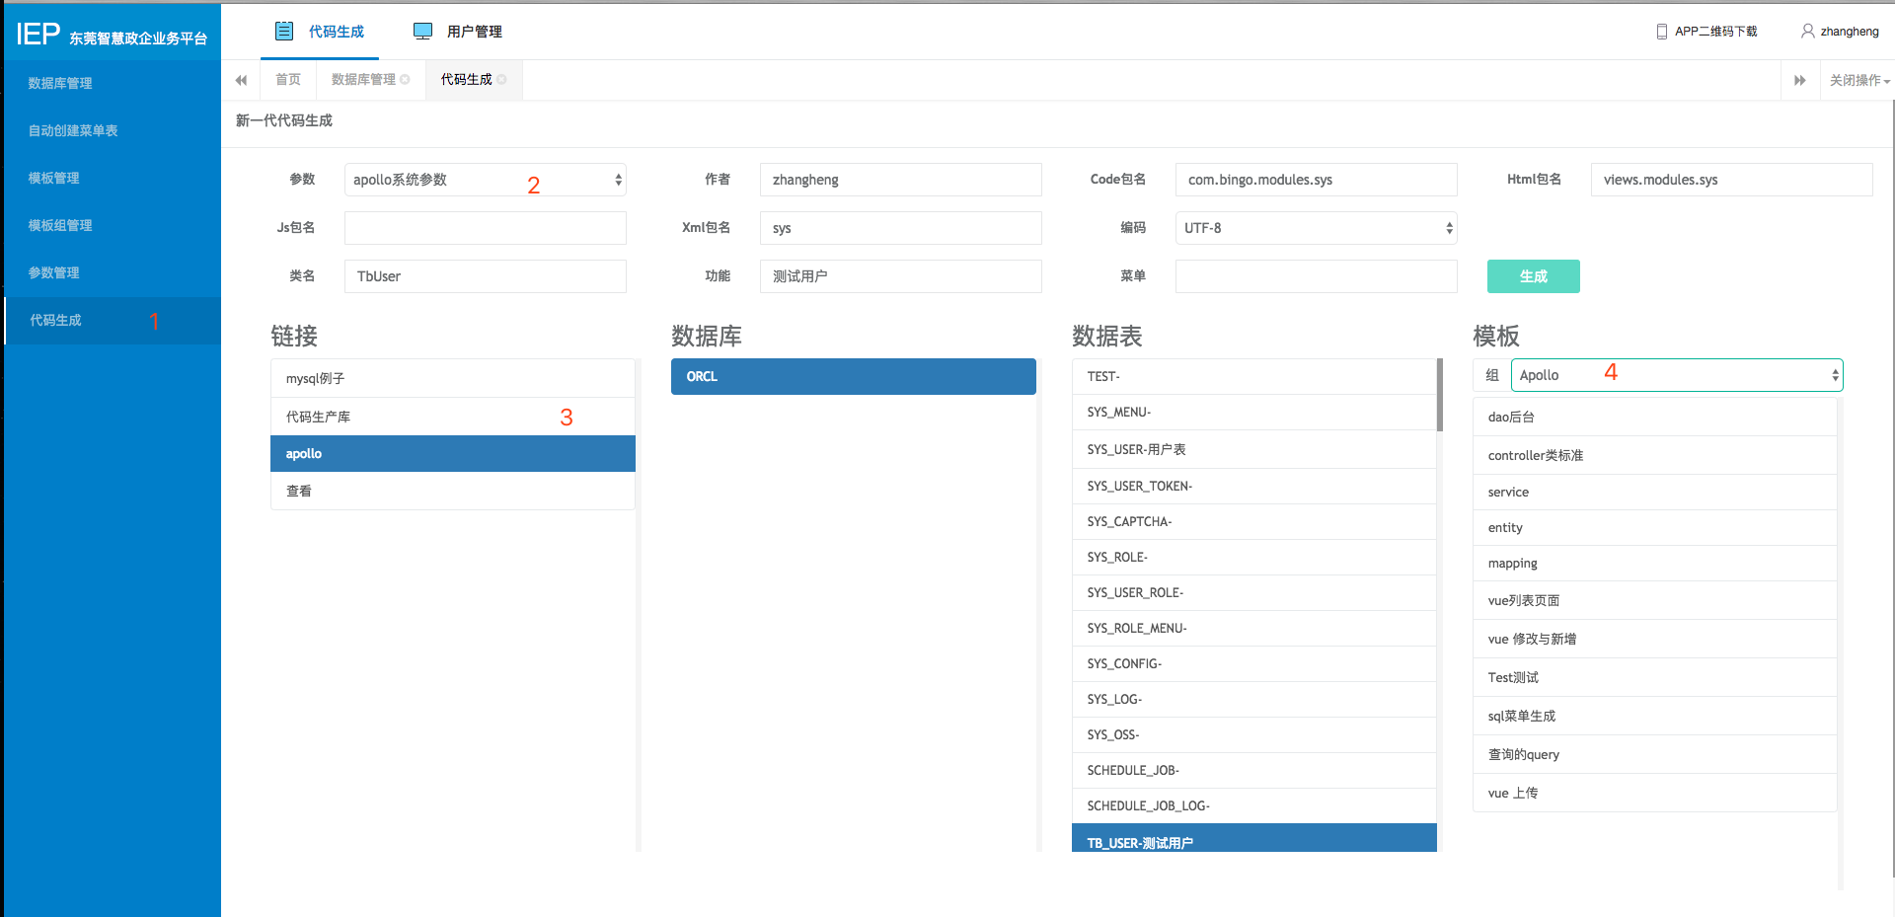The height and width of the screenshot is (917, 1895).
Task: Focus the empty Js包名 input field
Action: (x=485, y=228)
